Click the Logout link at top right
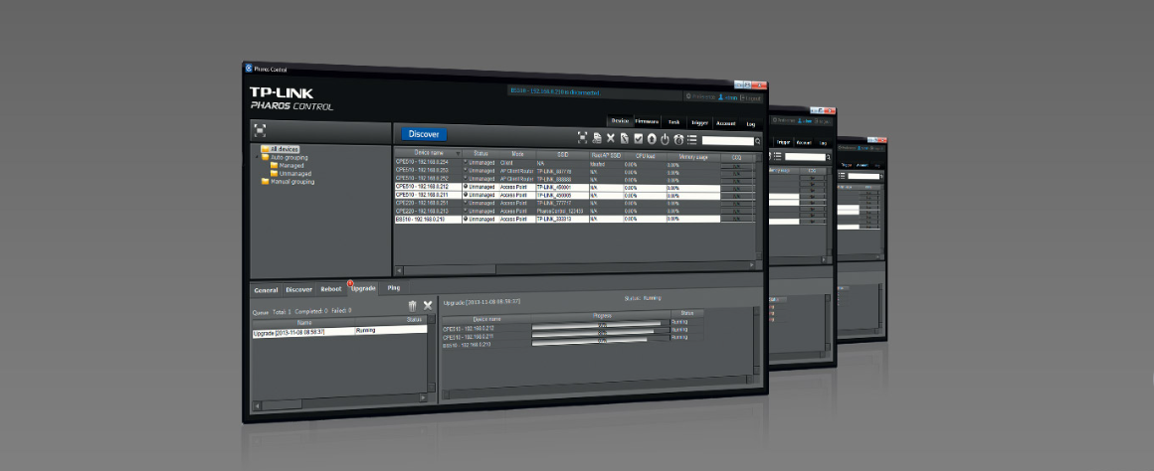 coord(753,98)
